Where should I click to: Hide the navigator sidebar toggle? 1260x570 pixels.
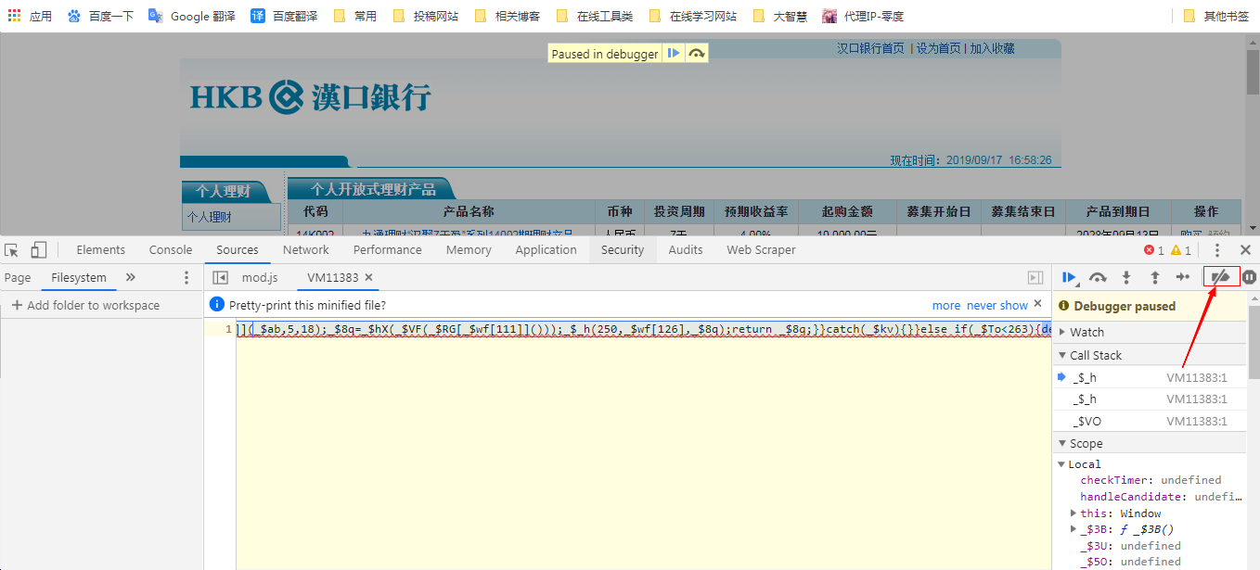click(221, 277)
